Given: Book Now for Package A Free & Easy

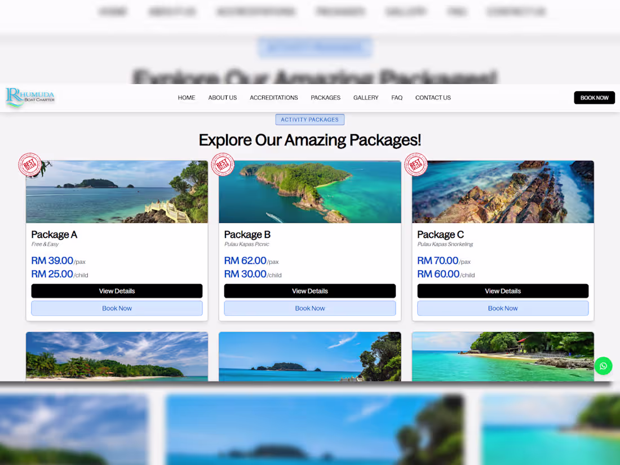Looking at the screenshot, I should (x=117, y=308).
